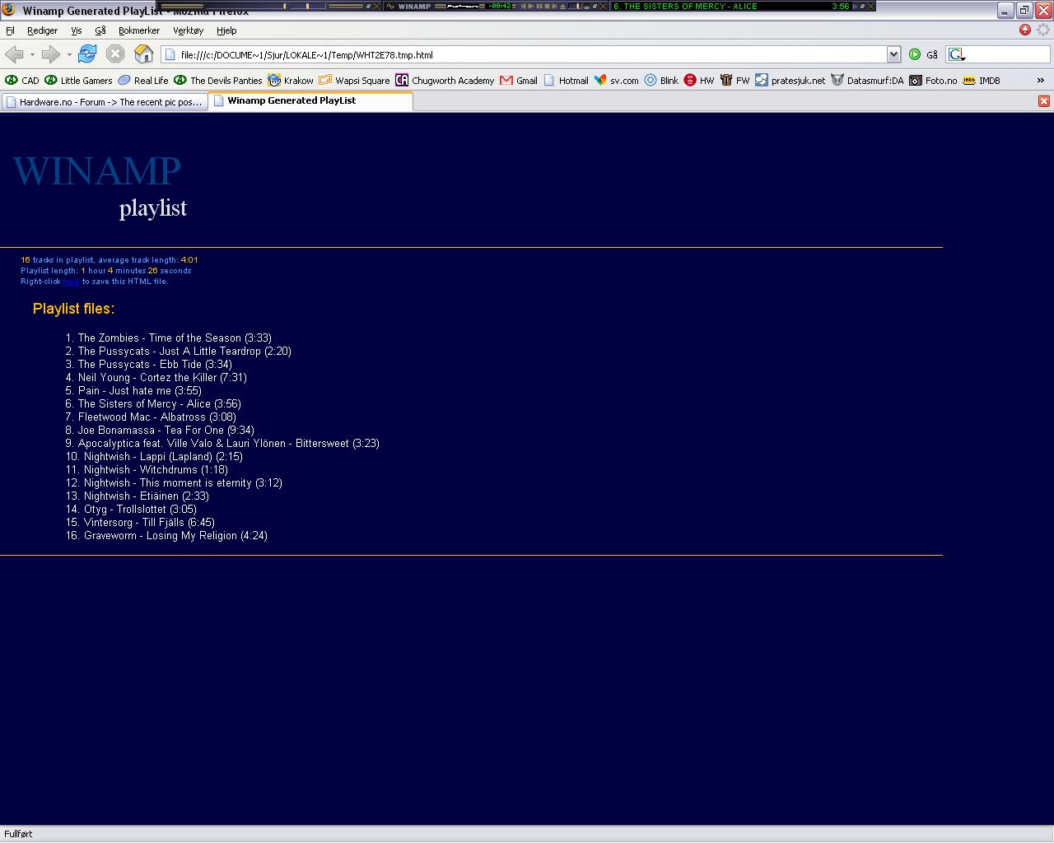1054x843 pixels.
Task: Open the Foto.no bookmark
Action: click(x=933, y=81)
